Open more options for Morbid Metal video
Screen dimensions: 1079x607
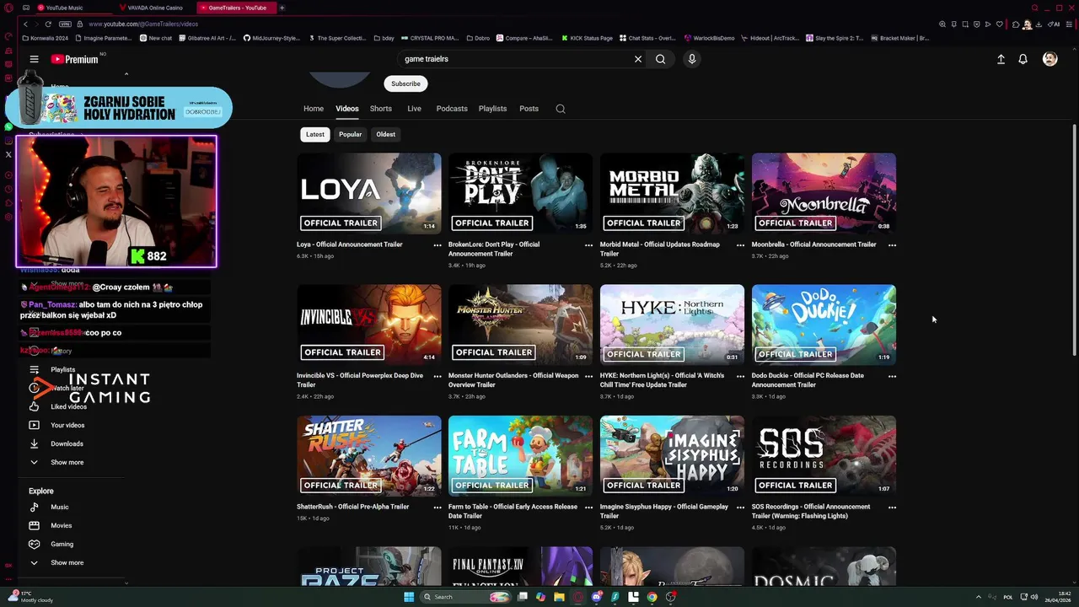(741, 245)
